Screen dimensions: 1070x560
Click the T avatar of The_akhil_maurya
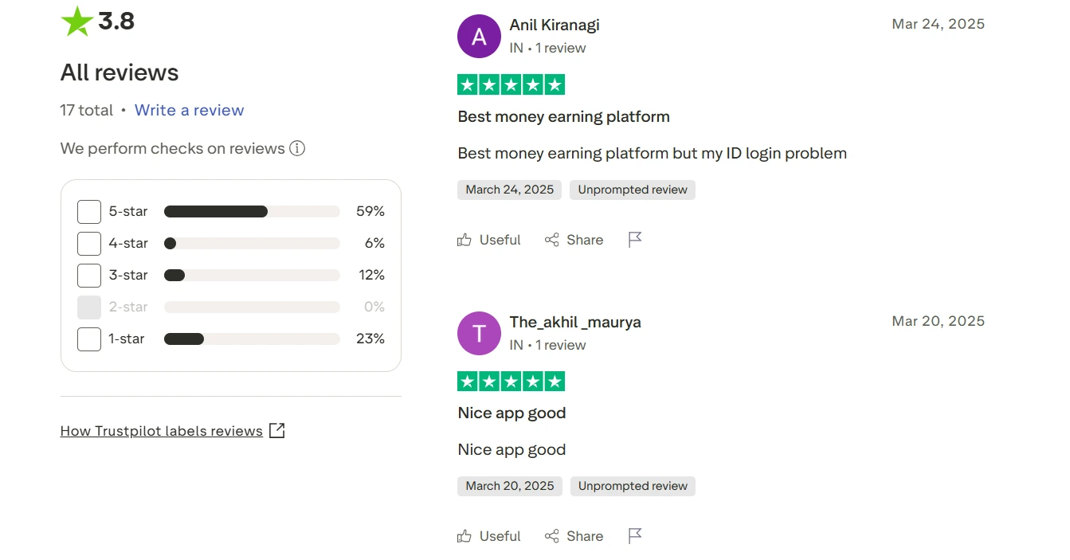[x=479, y=333]
